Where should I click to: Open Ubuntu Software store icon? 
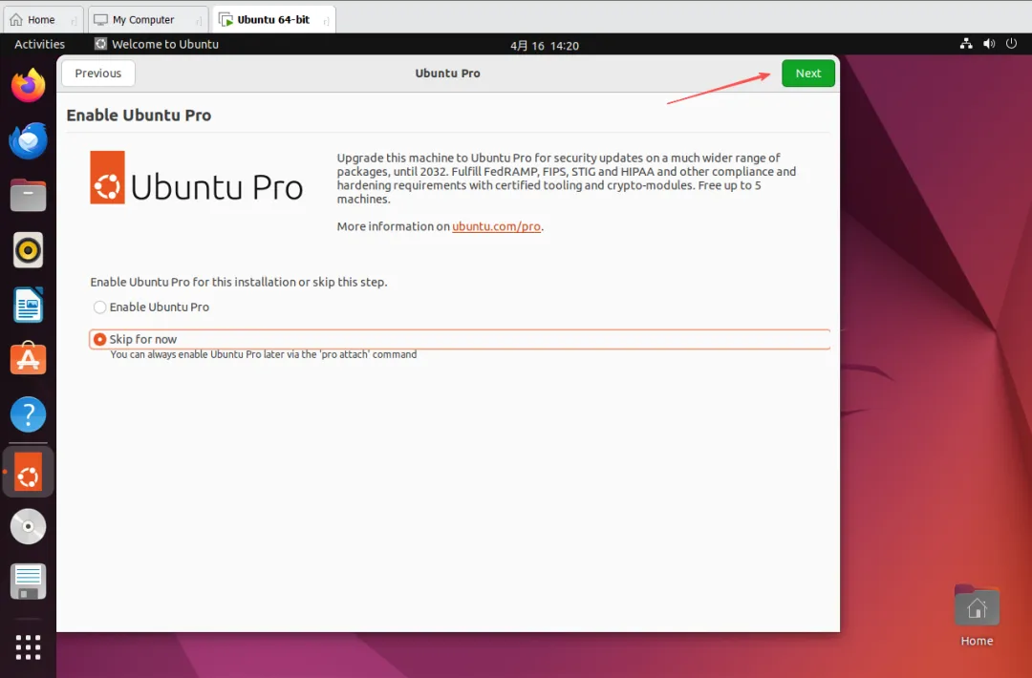click(29, 359)
